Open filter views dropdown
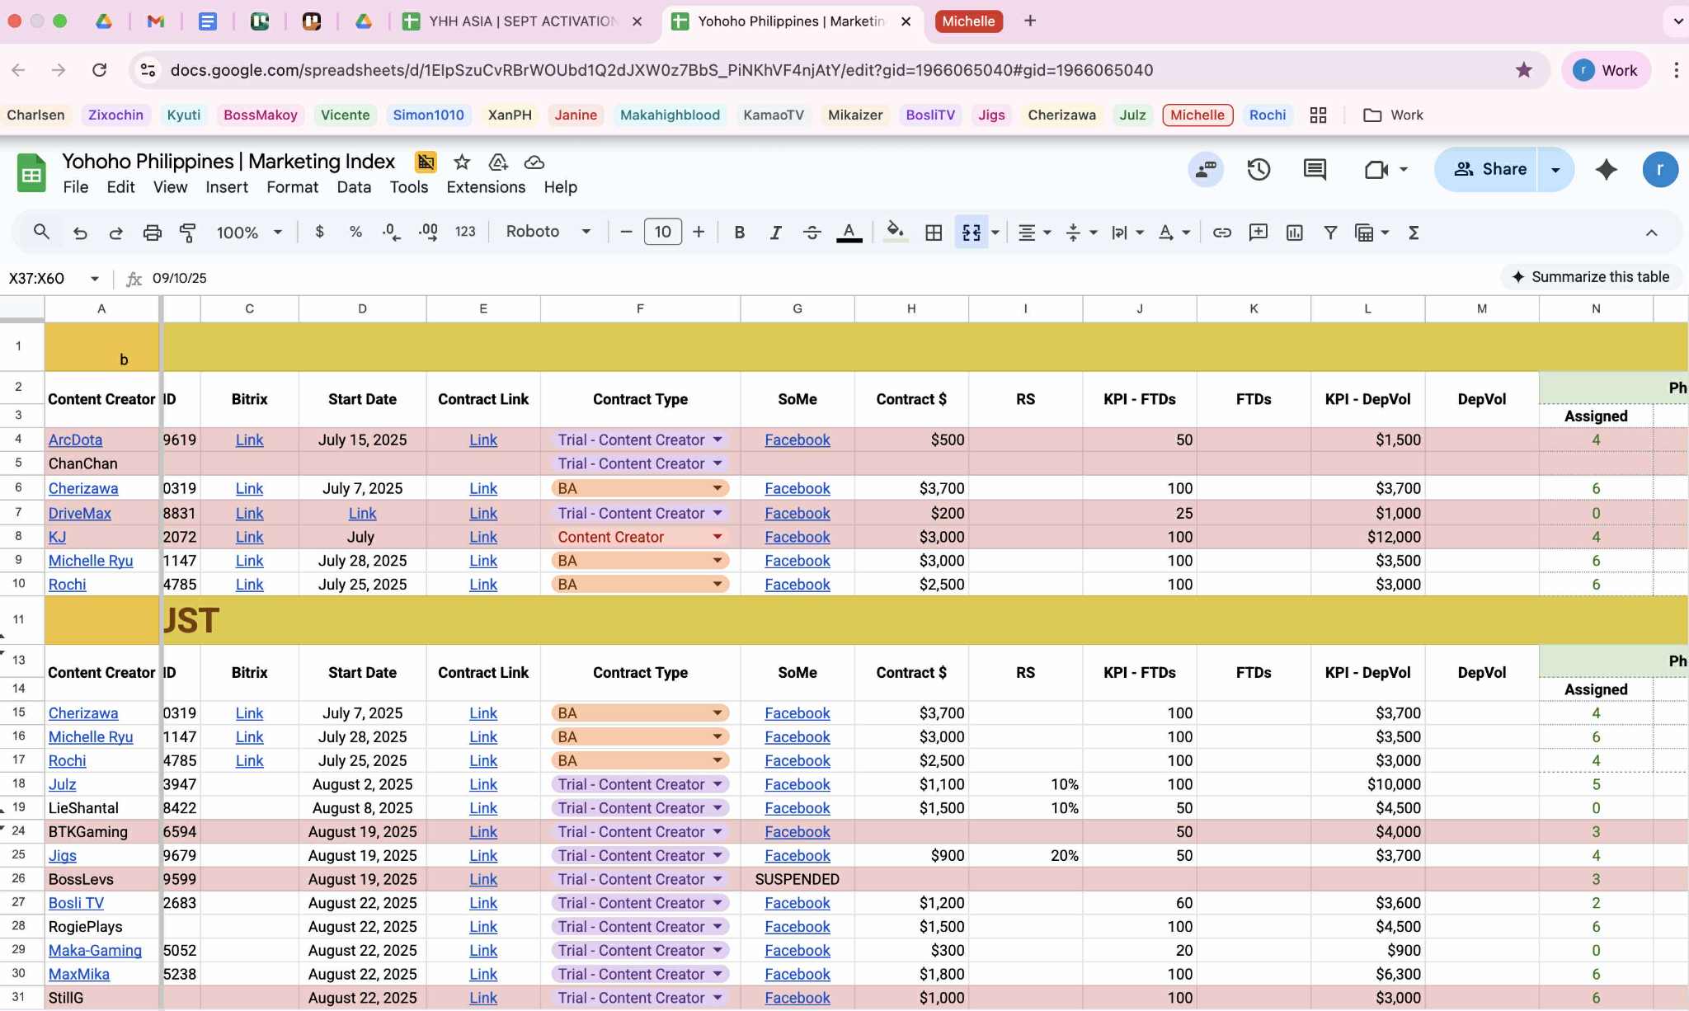The height and width of the screenshot is (1011, 1689). 1372,233
